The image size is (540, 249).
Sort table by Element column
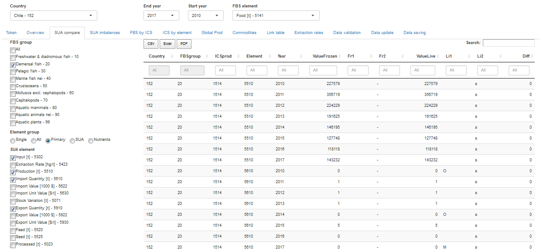tap(254, 56)
